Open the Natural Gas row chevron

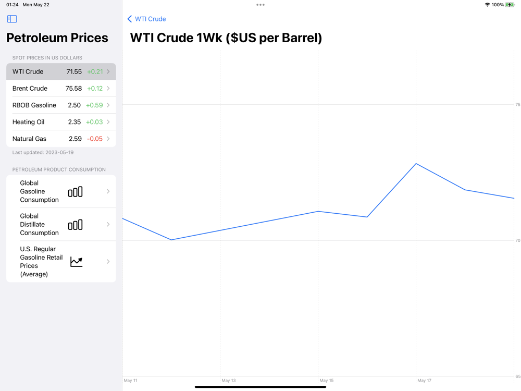[x=108, y=139]
